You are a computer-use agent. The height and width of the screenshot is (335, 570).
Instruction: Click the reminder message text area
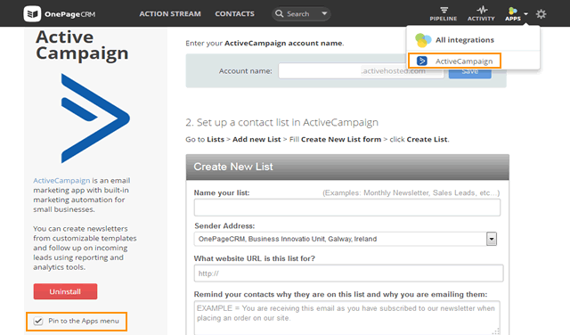click(346, 317)
